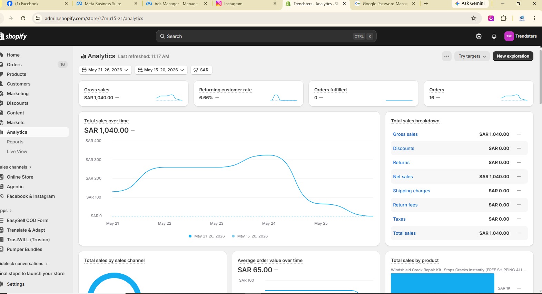The height and width of the screenshot is (294, 542).
Task: Go to Home in the sidebar
Action: [x=13, y=55]
